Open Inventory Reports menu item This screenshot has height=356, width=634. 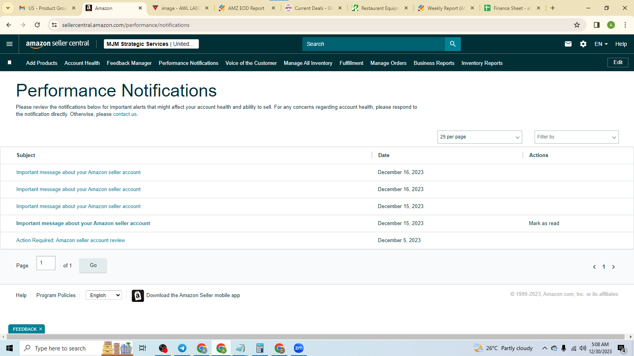482,63
